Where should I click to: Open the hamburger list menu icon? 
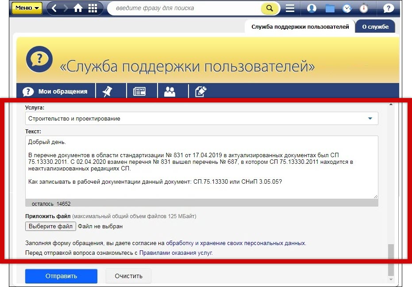click(290, 8)
